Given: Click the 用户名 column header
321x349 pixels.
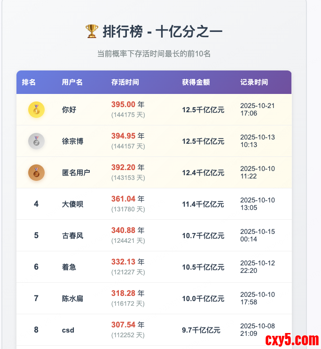Looking at the screenshot, I should (x=72, y=82).
